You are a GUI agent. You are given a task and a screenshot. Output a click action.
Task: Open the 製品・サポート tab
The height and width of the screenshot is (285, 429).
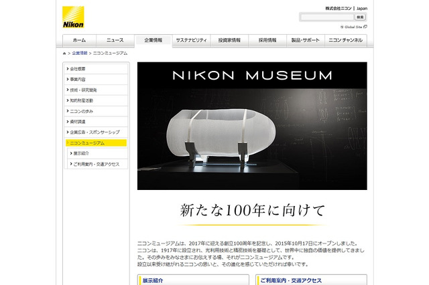(306, 40)
